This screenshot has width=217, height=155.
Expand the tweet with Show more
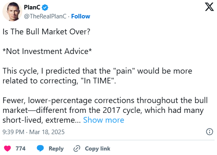[104, 120]
